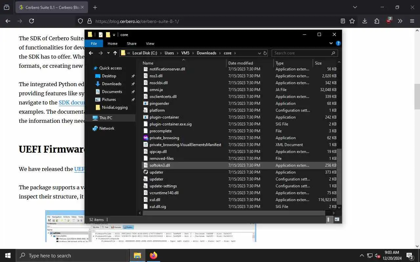
Task: Go up one folder level in Explorer
Action: 115,53
